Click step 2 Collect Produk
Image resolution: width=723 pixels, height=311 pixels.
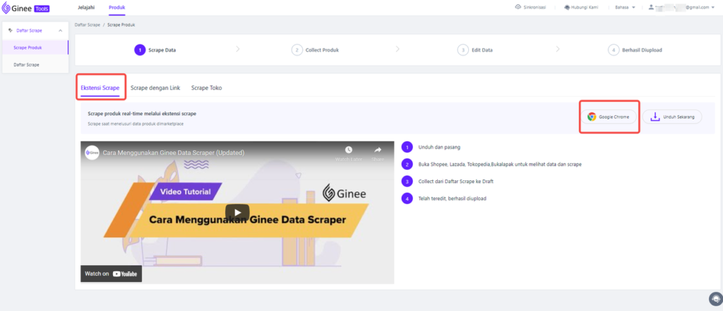[x=315, y=50]
